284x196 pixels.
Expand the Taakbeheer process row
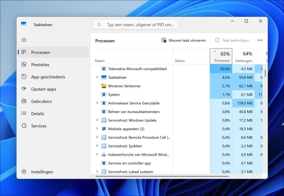pos(97,77)
